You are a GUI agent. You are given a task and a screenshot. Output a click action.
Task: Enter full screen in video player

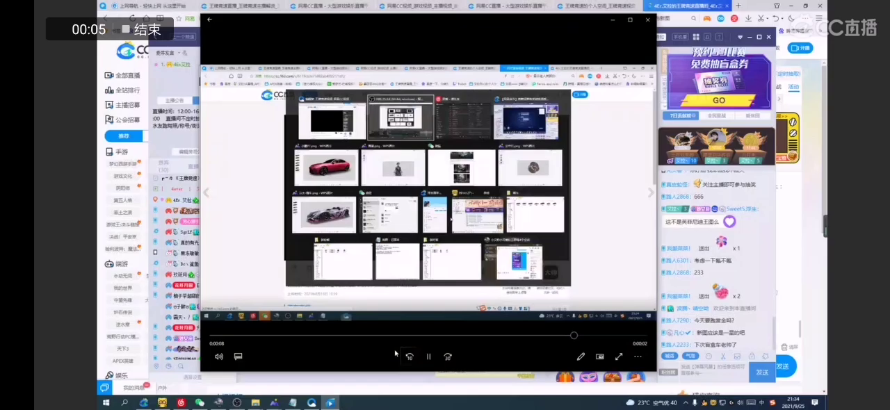click(x=618, y=356)
